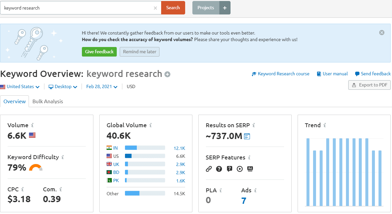Screen dimensions: 392x214
Task: Click the IN volume bar in Global Volume
Action: pos(145,148)
